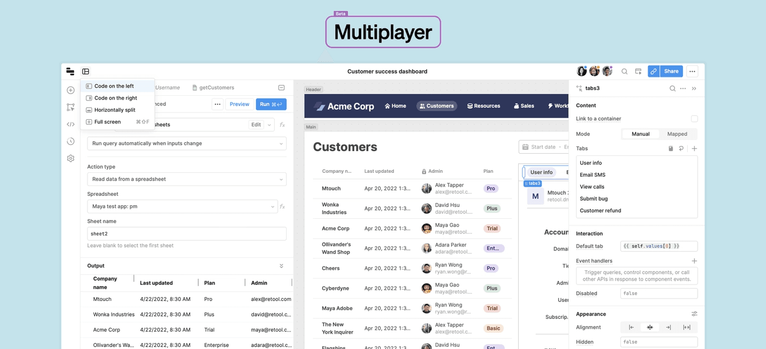Select right alignment icon in Appearance
Image resolution: width=766 pixels, height=349 pixels.
pos(668,327)
